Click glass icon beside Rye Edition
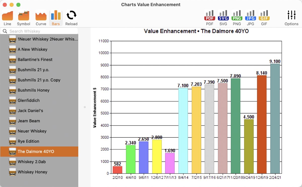 12,141
